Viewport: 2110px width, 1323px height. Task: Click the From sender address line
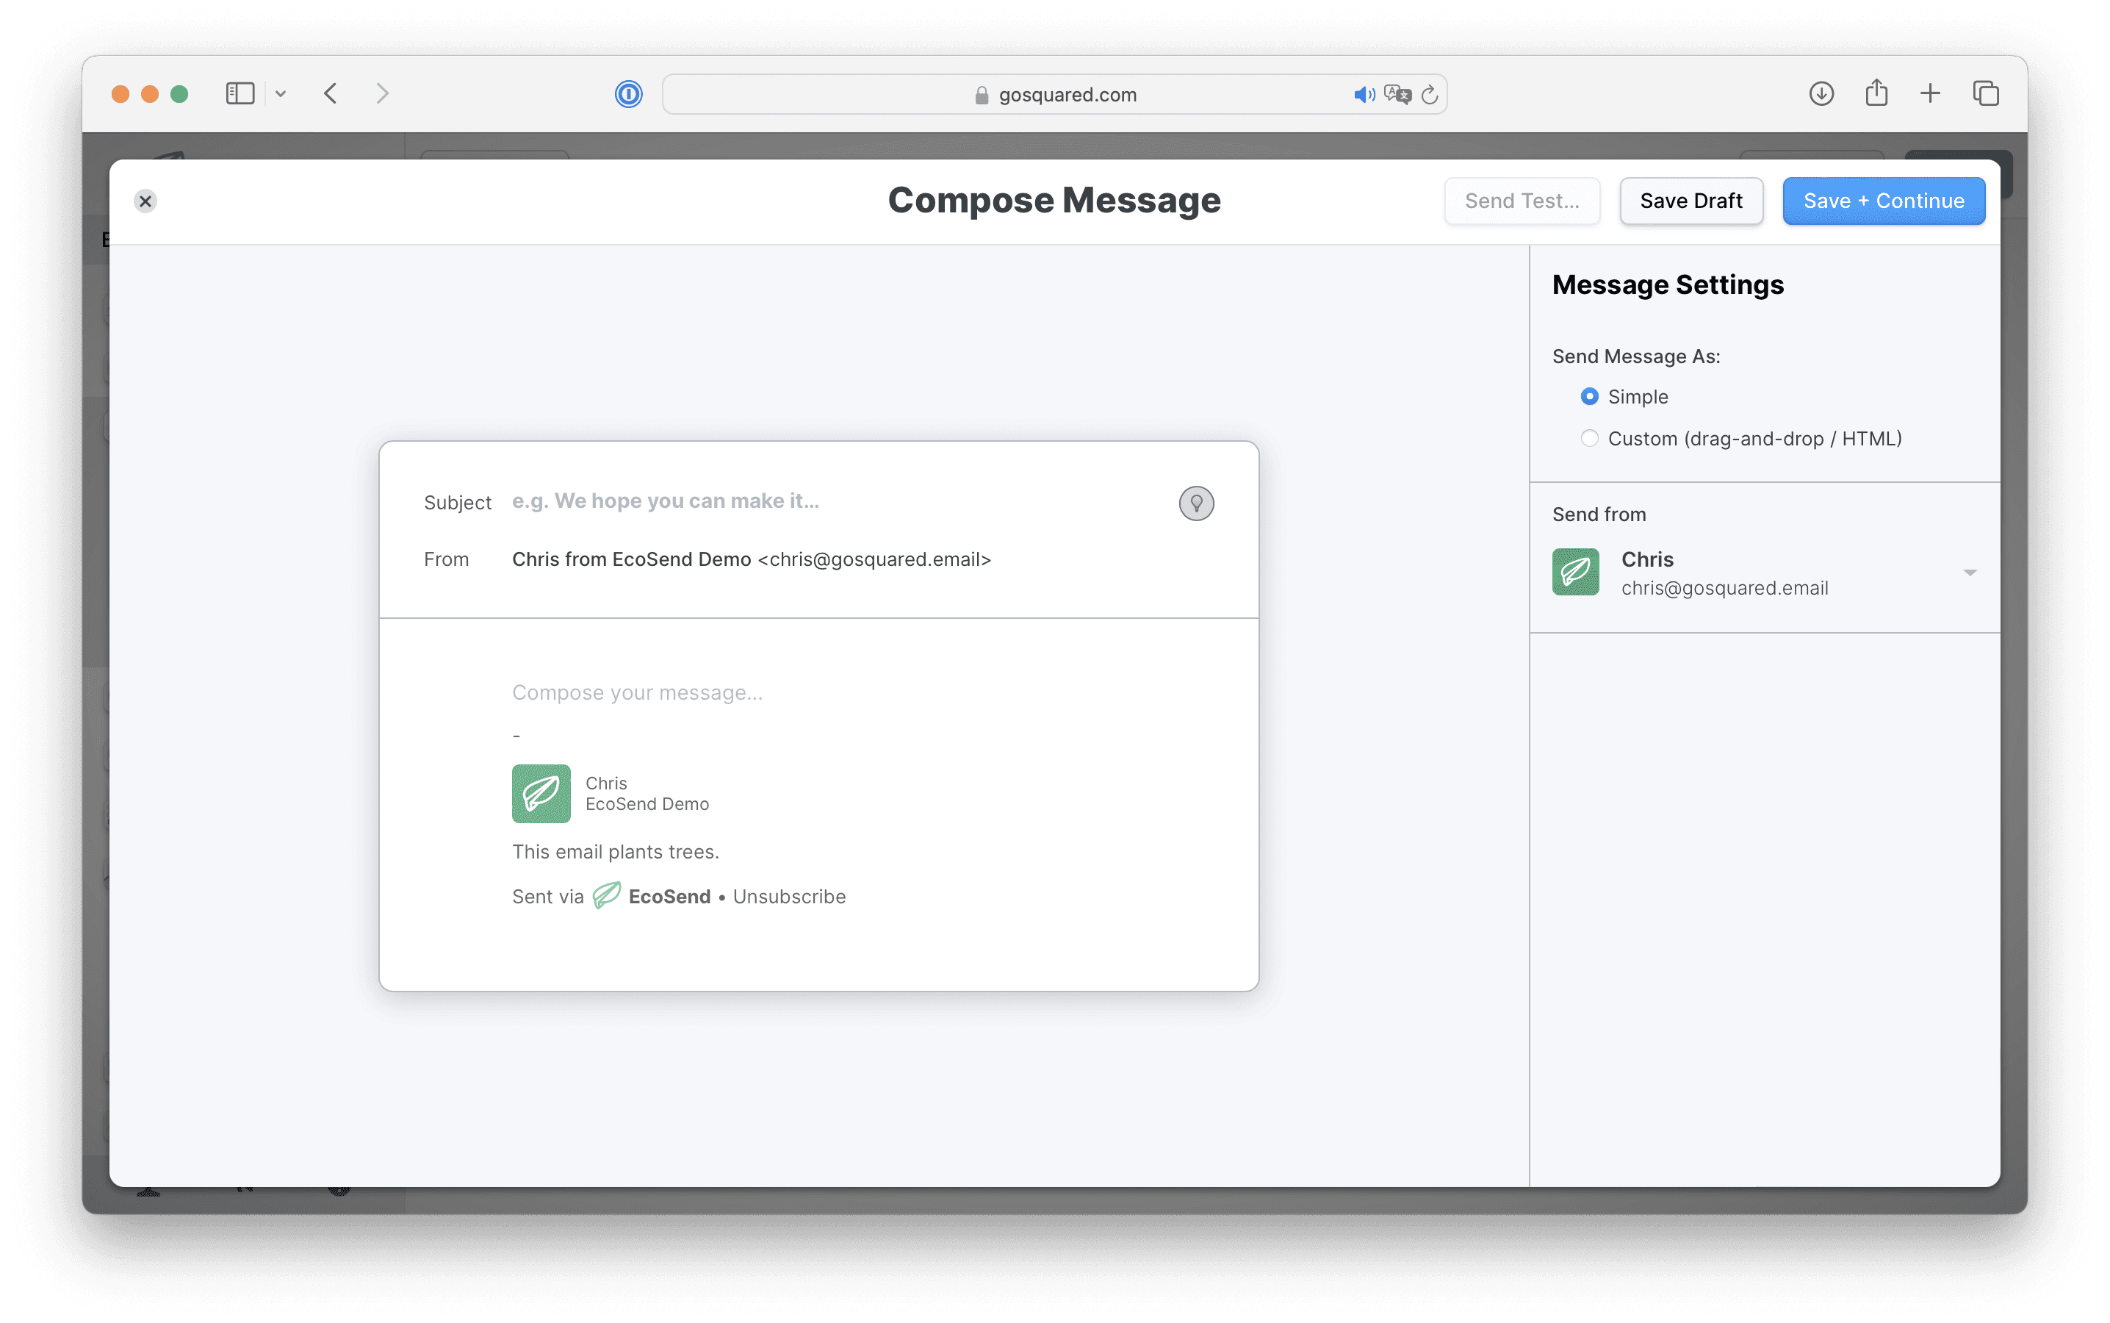pyautogui.click(x=751, y=559)
